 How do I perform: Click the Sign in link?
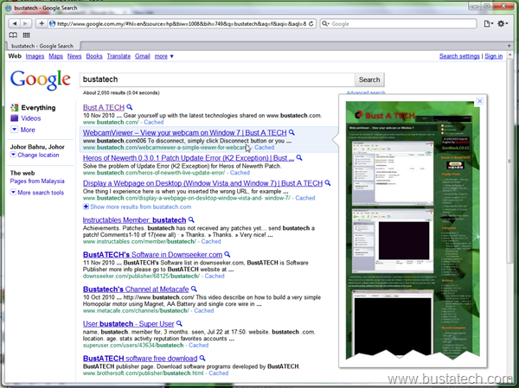point(494,56)
